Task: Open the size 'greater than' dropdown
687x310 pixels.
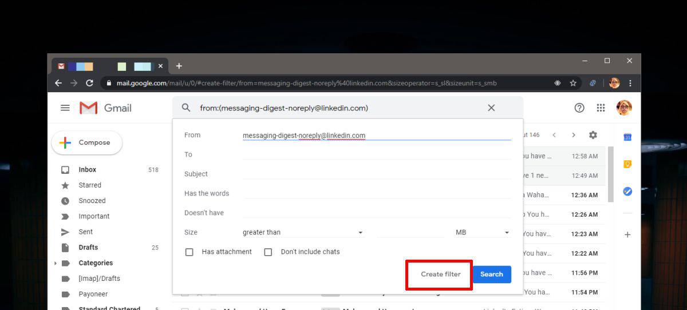Action: 303,232
